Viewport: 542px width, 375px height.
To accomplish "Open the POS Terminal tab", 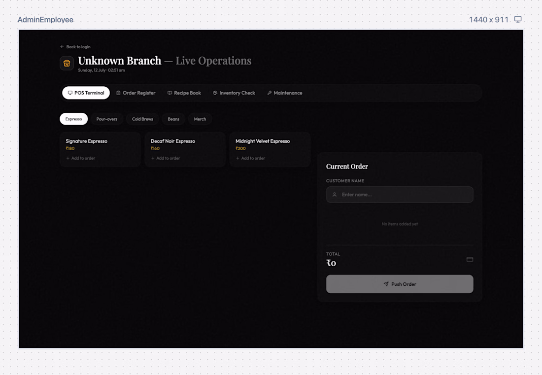I will point(86,93).
